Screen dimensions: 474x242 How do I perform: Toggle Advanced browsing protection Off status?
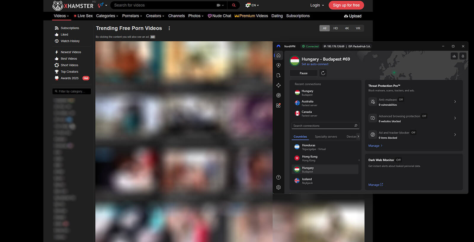pos(424,116)
